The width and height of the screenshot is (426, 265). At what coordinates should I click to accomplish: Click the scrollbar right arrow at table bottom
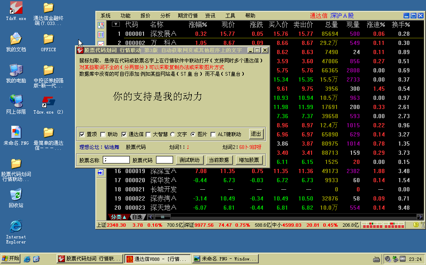(x=420, y=217)
